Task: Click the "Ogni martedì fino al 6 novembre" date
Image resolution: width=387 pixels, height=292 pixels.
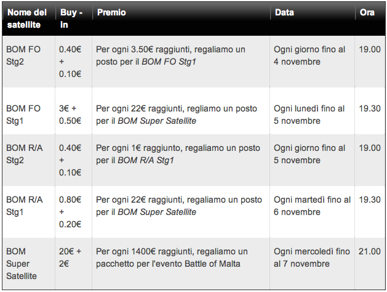Action: 313,206
